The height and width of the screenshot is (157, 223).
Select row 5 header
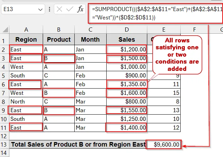pyautogui.click(x=5, y=75)
